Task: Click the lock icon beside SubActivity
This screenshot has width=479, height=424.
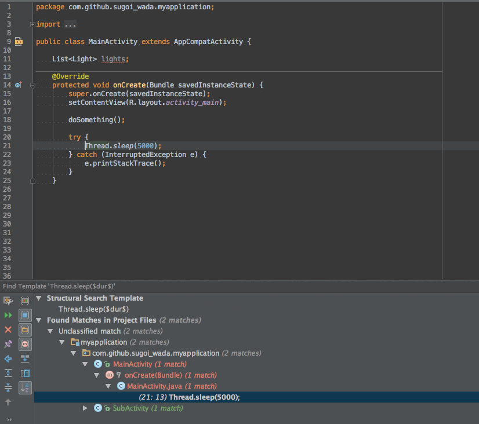Action: 107,408
